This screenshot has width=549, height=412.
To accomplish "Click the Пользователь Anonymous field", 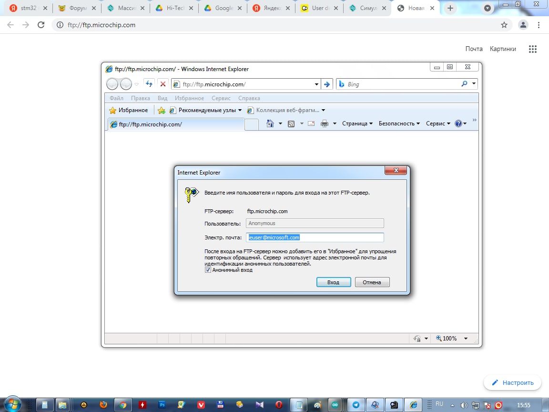I will (315, 223).
